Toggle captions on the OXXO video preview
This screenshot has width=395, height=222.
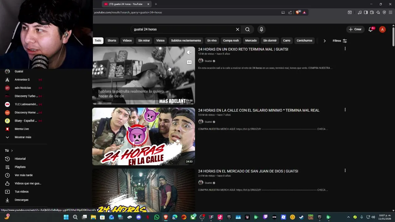pos(189,62)
